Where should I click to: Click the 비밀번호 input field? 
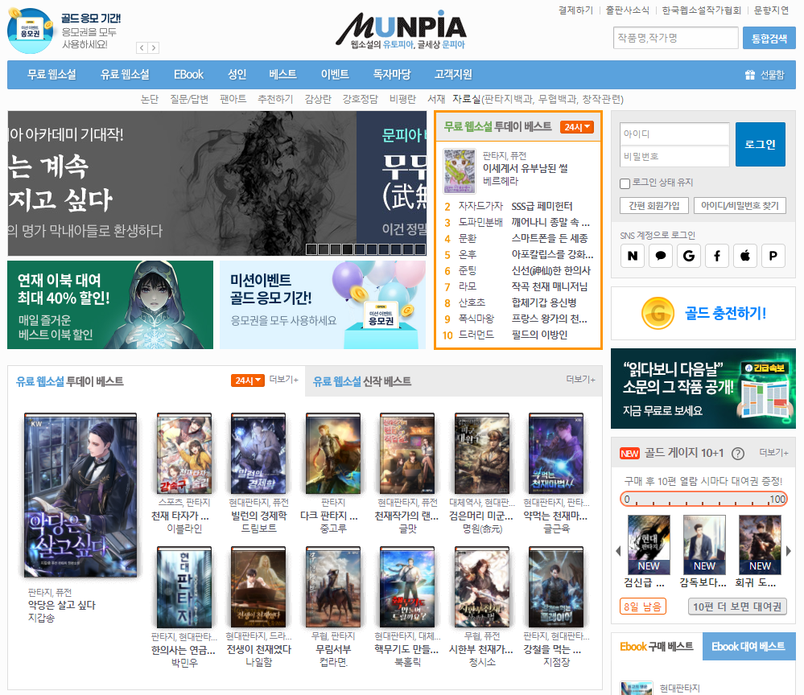point(674,156)
